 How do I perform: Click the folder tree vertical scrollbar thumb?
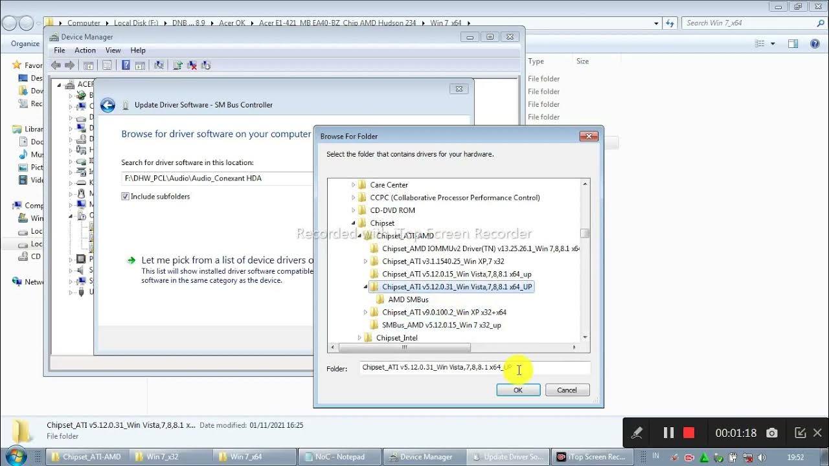585,233
